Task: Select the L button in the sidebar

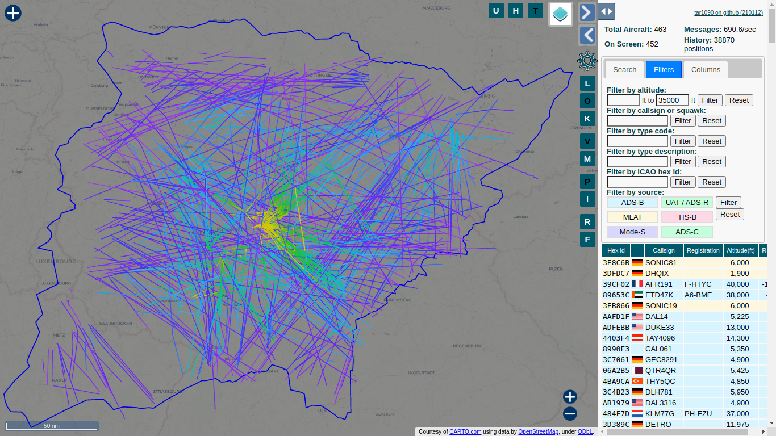Action: [587, 83]
